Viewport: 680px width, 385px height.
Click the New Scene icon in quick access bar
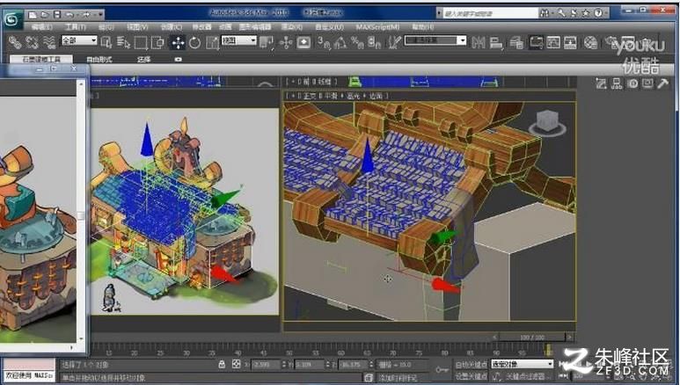pyautogui.click(x=32, y=15)
